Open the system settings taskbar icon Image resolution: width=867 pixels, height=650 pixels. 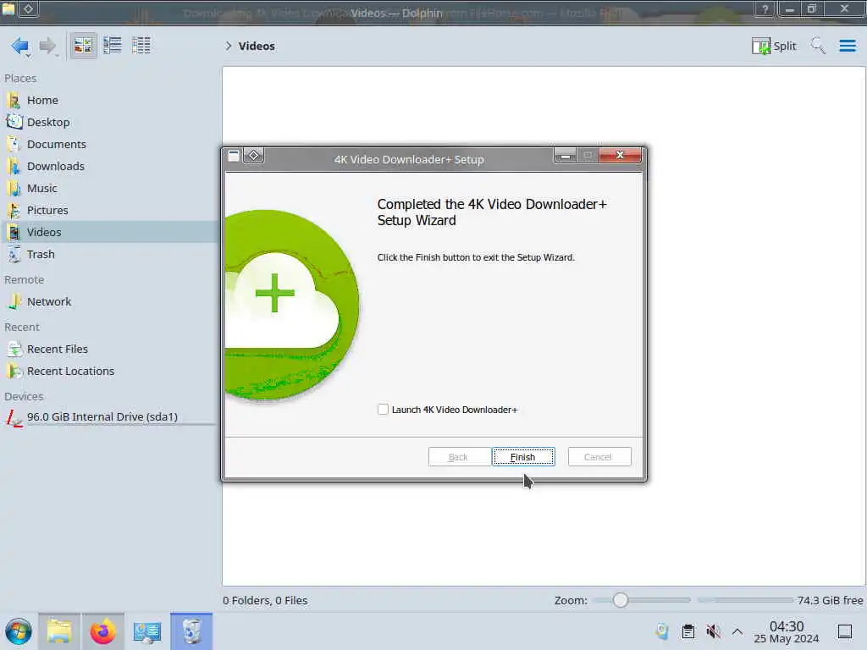pos(147,631)
